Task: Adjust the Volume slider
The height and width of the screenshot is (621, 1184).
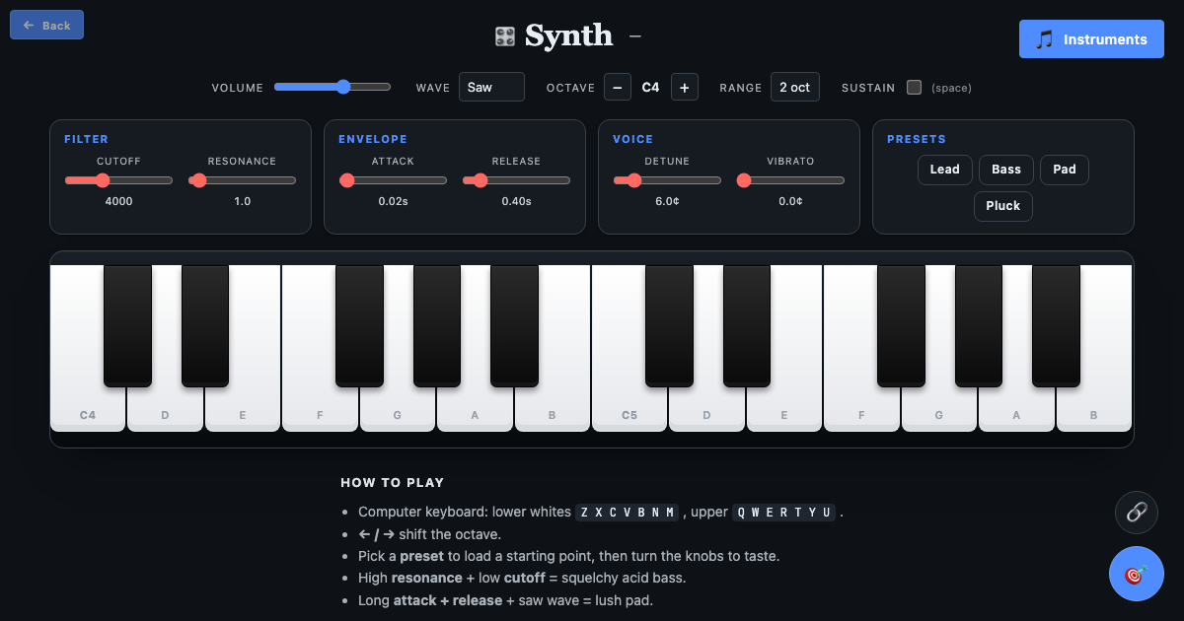Action: [333, 87]
